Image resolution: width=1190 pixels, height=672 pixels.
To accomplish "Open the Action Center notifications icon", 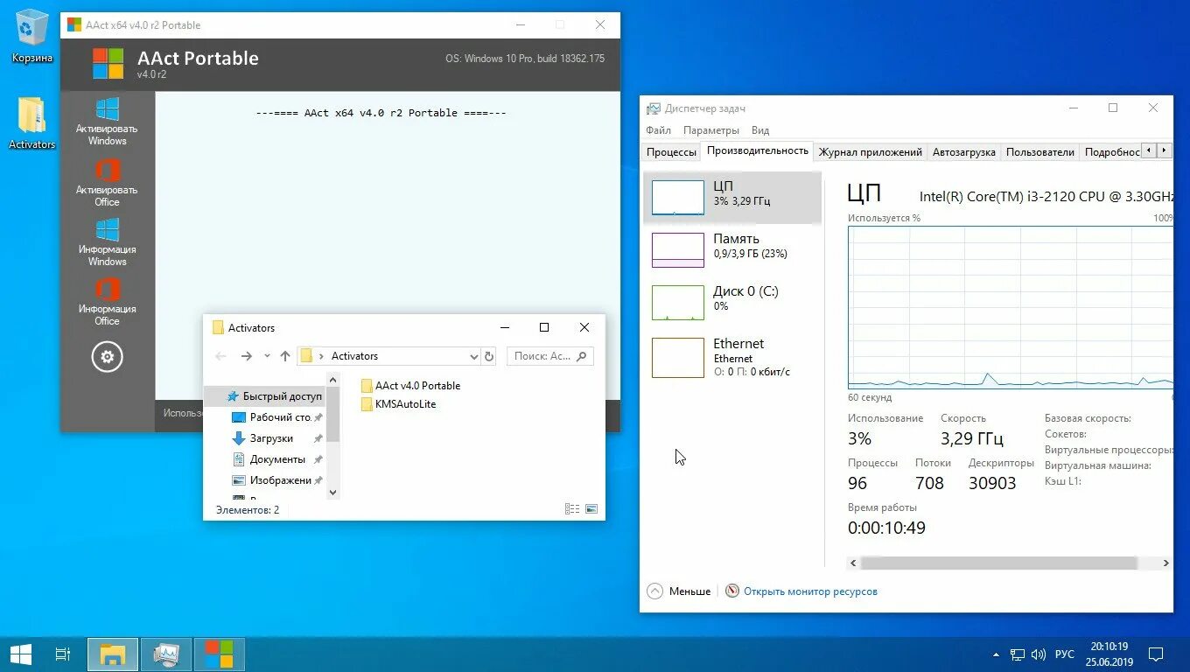I will 1156,654.
